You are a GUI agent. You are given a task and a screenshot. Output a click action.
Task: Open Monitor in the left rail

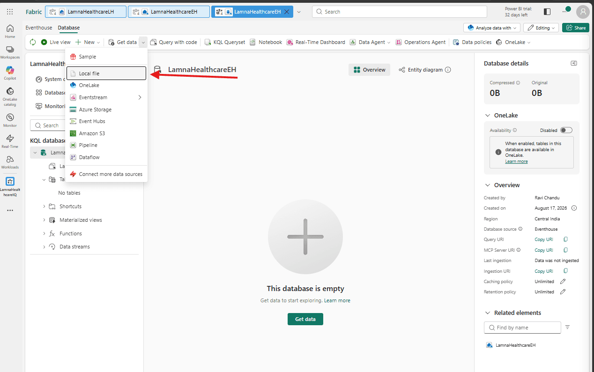click(x=10, y=120)
